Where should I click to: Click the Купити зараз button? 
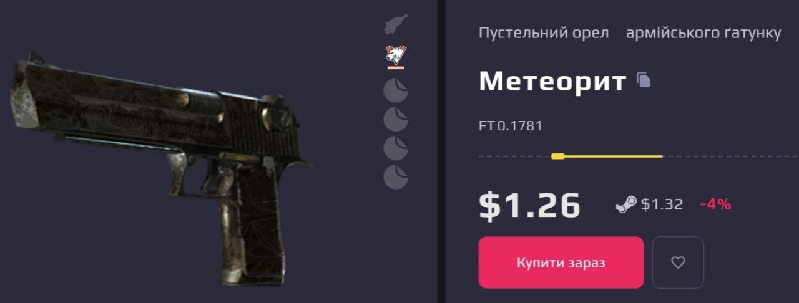561,262
